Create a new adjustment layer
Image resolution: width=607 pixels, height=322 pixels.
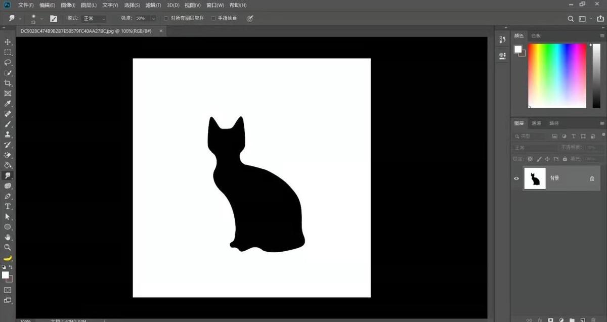tap(560, 319)
